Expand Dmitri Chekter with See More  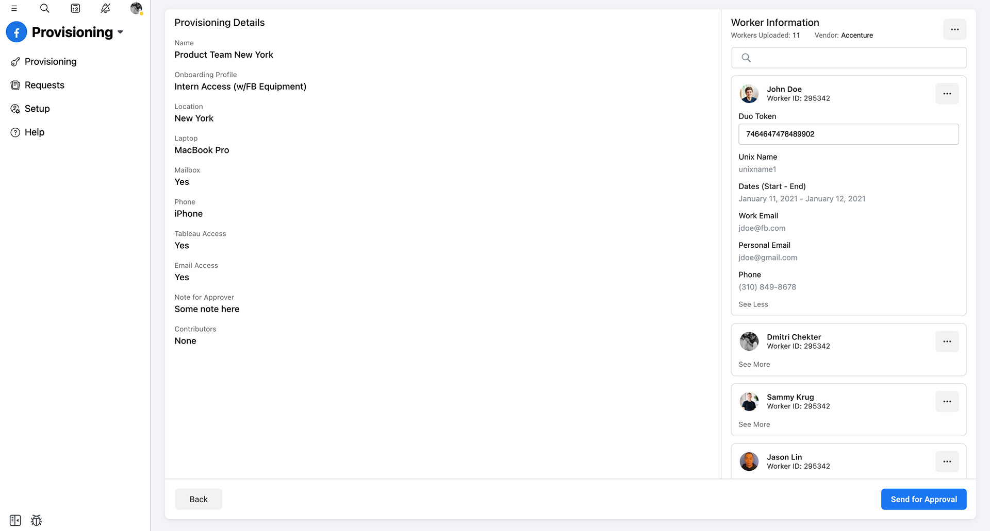754,364
